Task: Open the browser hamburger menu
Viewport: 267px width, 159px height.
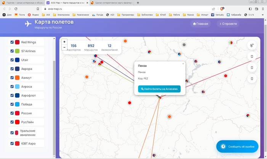Action: (x=263, y=9)
